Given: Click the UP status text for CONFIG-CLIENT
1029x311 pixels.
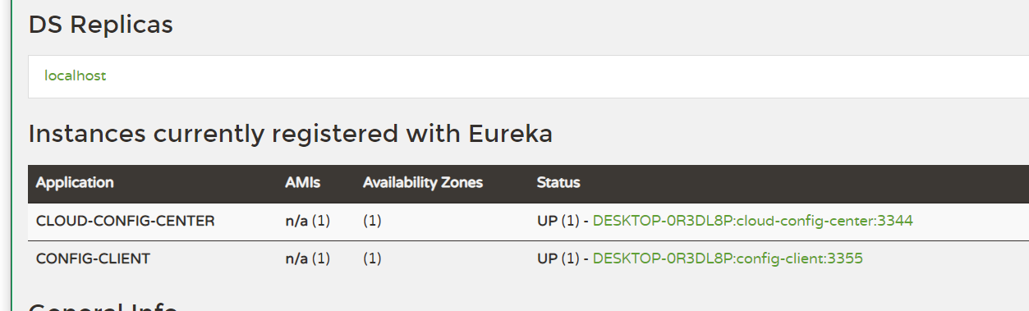Looking at the screenshot, I should coord(547,258).
